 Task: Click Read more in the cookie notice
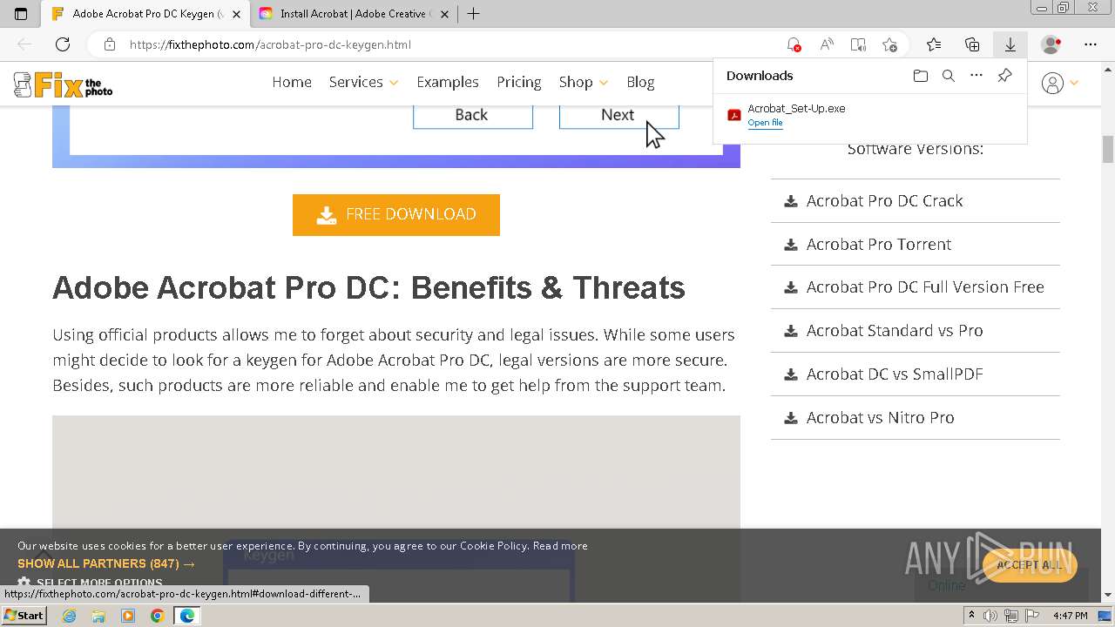(x=560, y=546)
